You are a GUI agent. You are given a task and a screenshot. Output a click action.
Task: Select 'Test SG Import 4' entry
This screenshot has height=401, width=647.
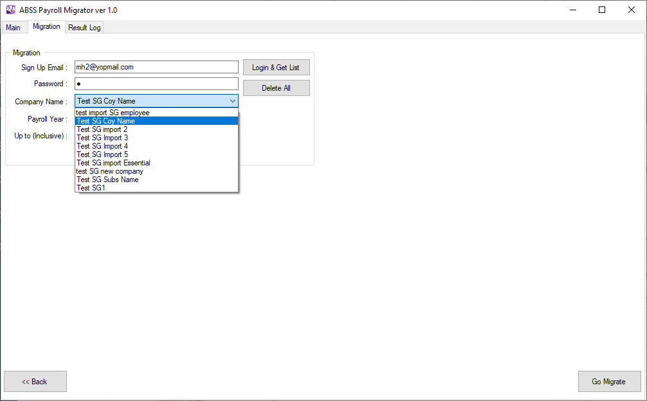click(x=156, y=146)
